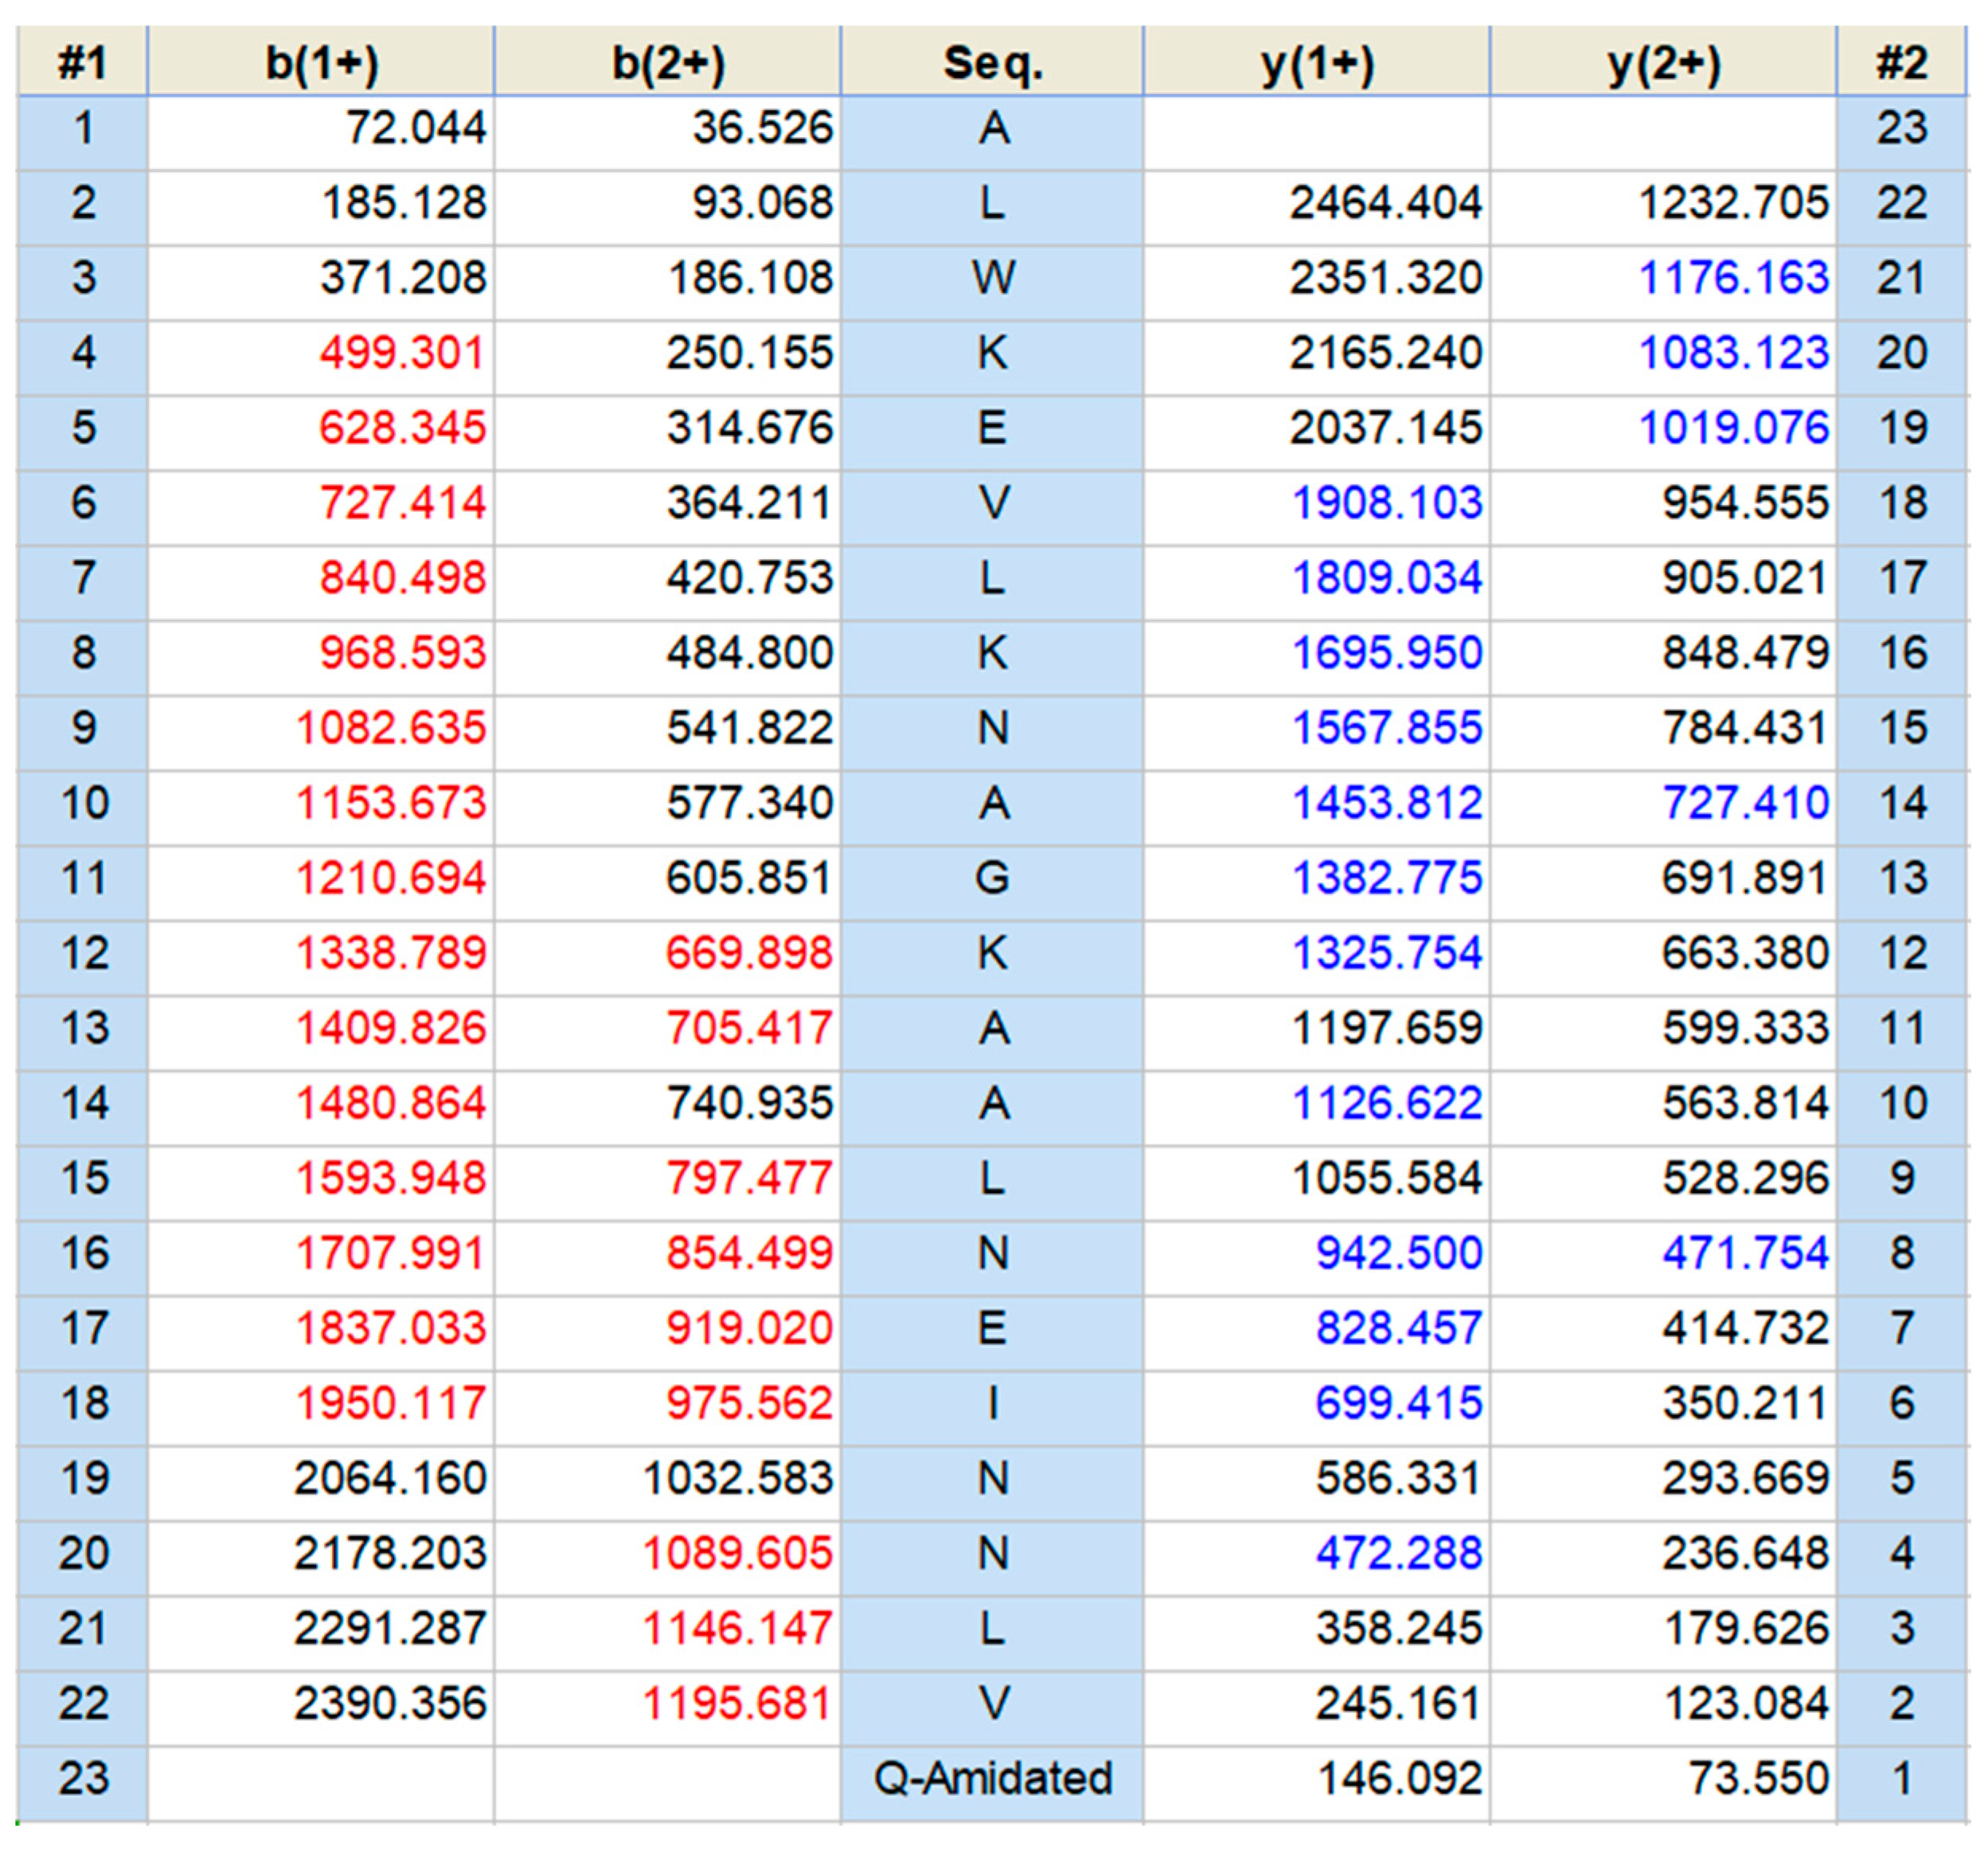Select the y(1+) value 1197.659

click(1386, 1029)
